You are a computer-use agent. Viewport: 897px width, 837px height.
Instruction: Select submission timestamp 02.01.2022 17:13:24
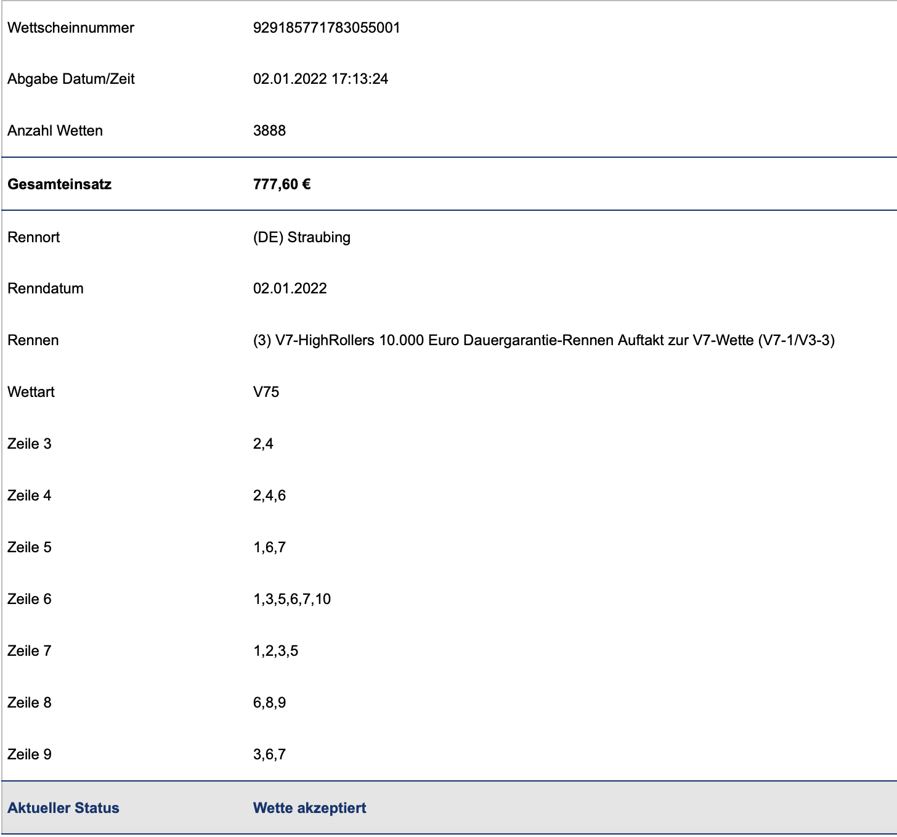[x=320, y=79]
